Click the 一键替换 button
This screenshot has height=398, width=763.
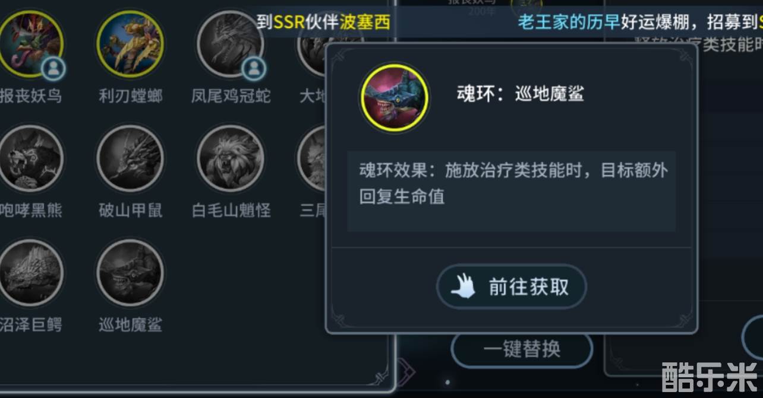pyautogui.click(x=522, y=349)
